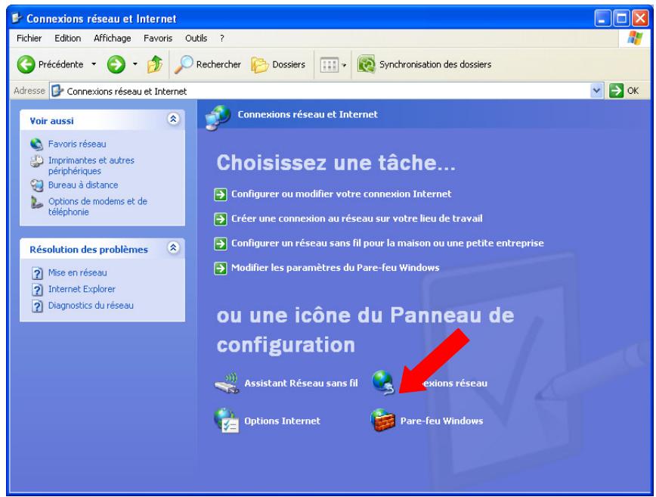Click the views grid icon in toolbar
The image size is (656, 497).
(x=329, y=65)
